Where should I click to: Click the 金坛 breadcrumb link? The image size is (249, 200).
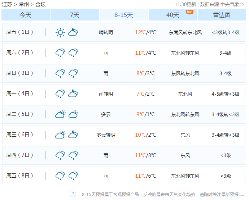[x=40, y=4]
